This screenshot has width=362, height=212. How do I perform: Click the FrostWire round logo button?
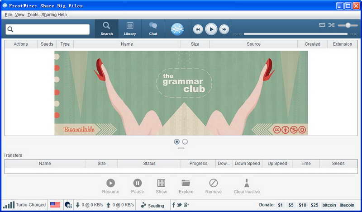pos(177,29)
